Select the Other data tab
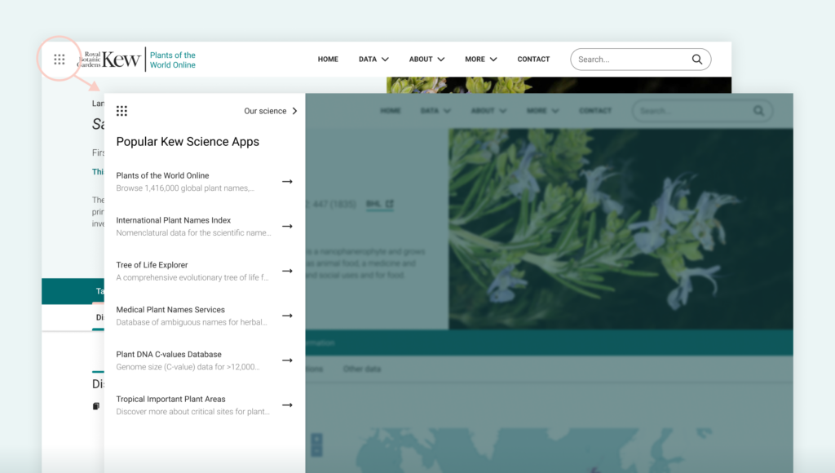 [361, 369]
